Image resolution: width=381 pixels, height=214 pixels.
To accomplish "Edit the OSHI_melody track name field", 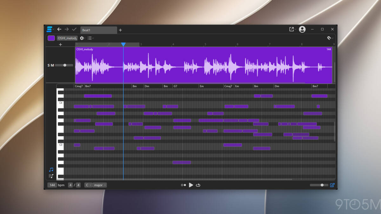I will point(67,38).
